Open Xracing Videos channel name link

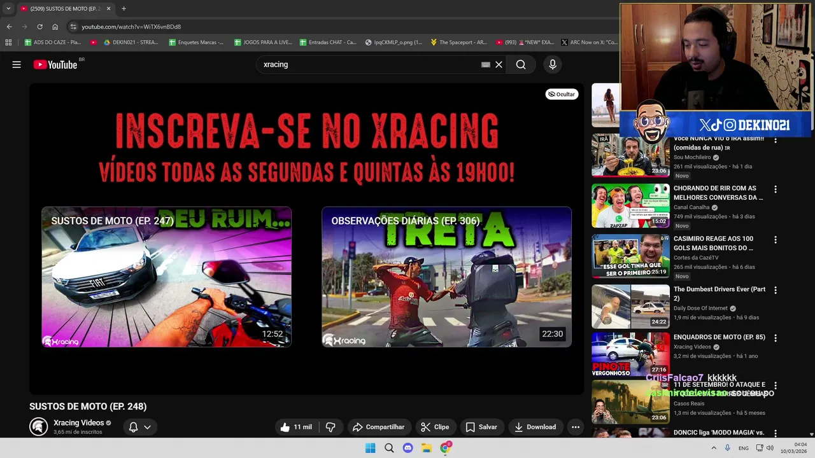pyautogui.click(x=78, y=422)
